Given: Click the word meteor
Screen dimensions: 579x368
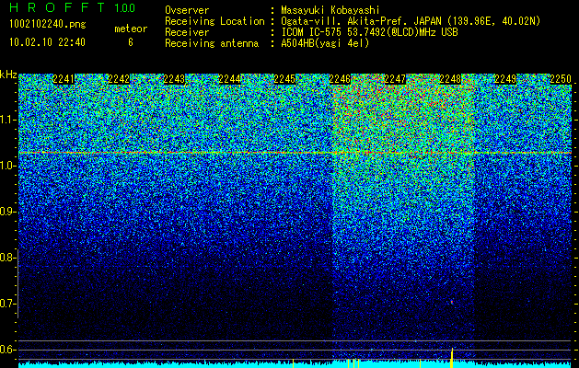Looking at the screenshot, I should click(131, 29).
